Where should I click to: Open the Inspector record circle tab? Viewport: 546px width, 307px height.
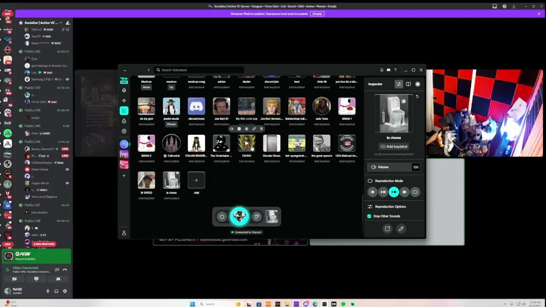(x=418, y=84)
